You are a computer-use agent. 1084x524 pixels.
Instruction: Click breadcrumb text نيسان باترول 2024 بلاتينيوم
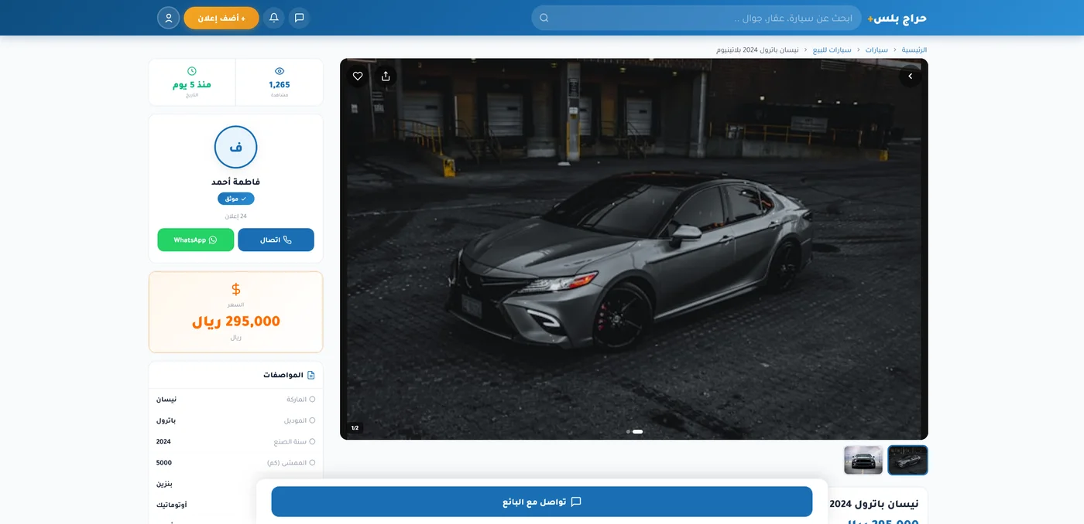pos(756,49)
